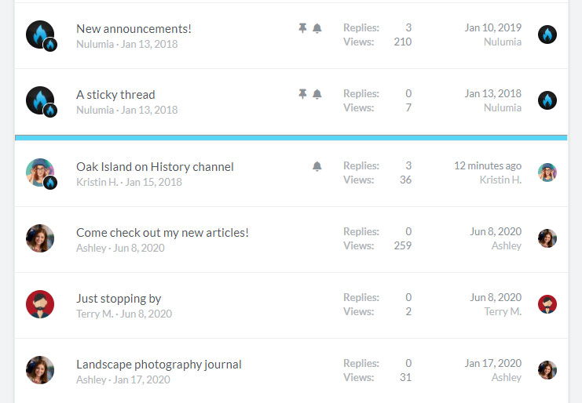Open Nulumia avatar beside New announcements
The image size is (582, 403).
40,35
